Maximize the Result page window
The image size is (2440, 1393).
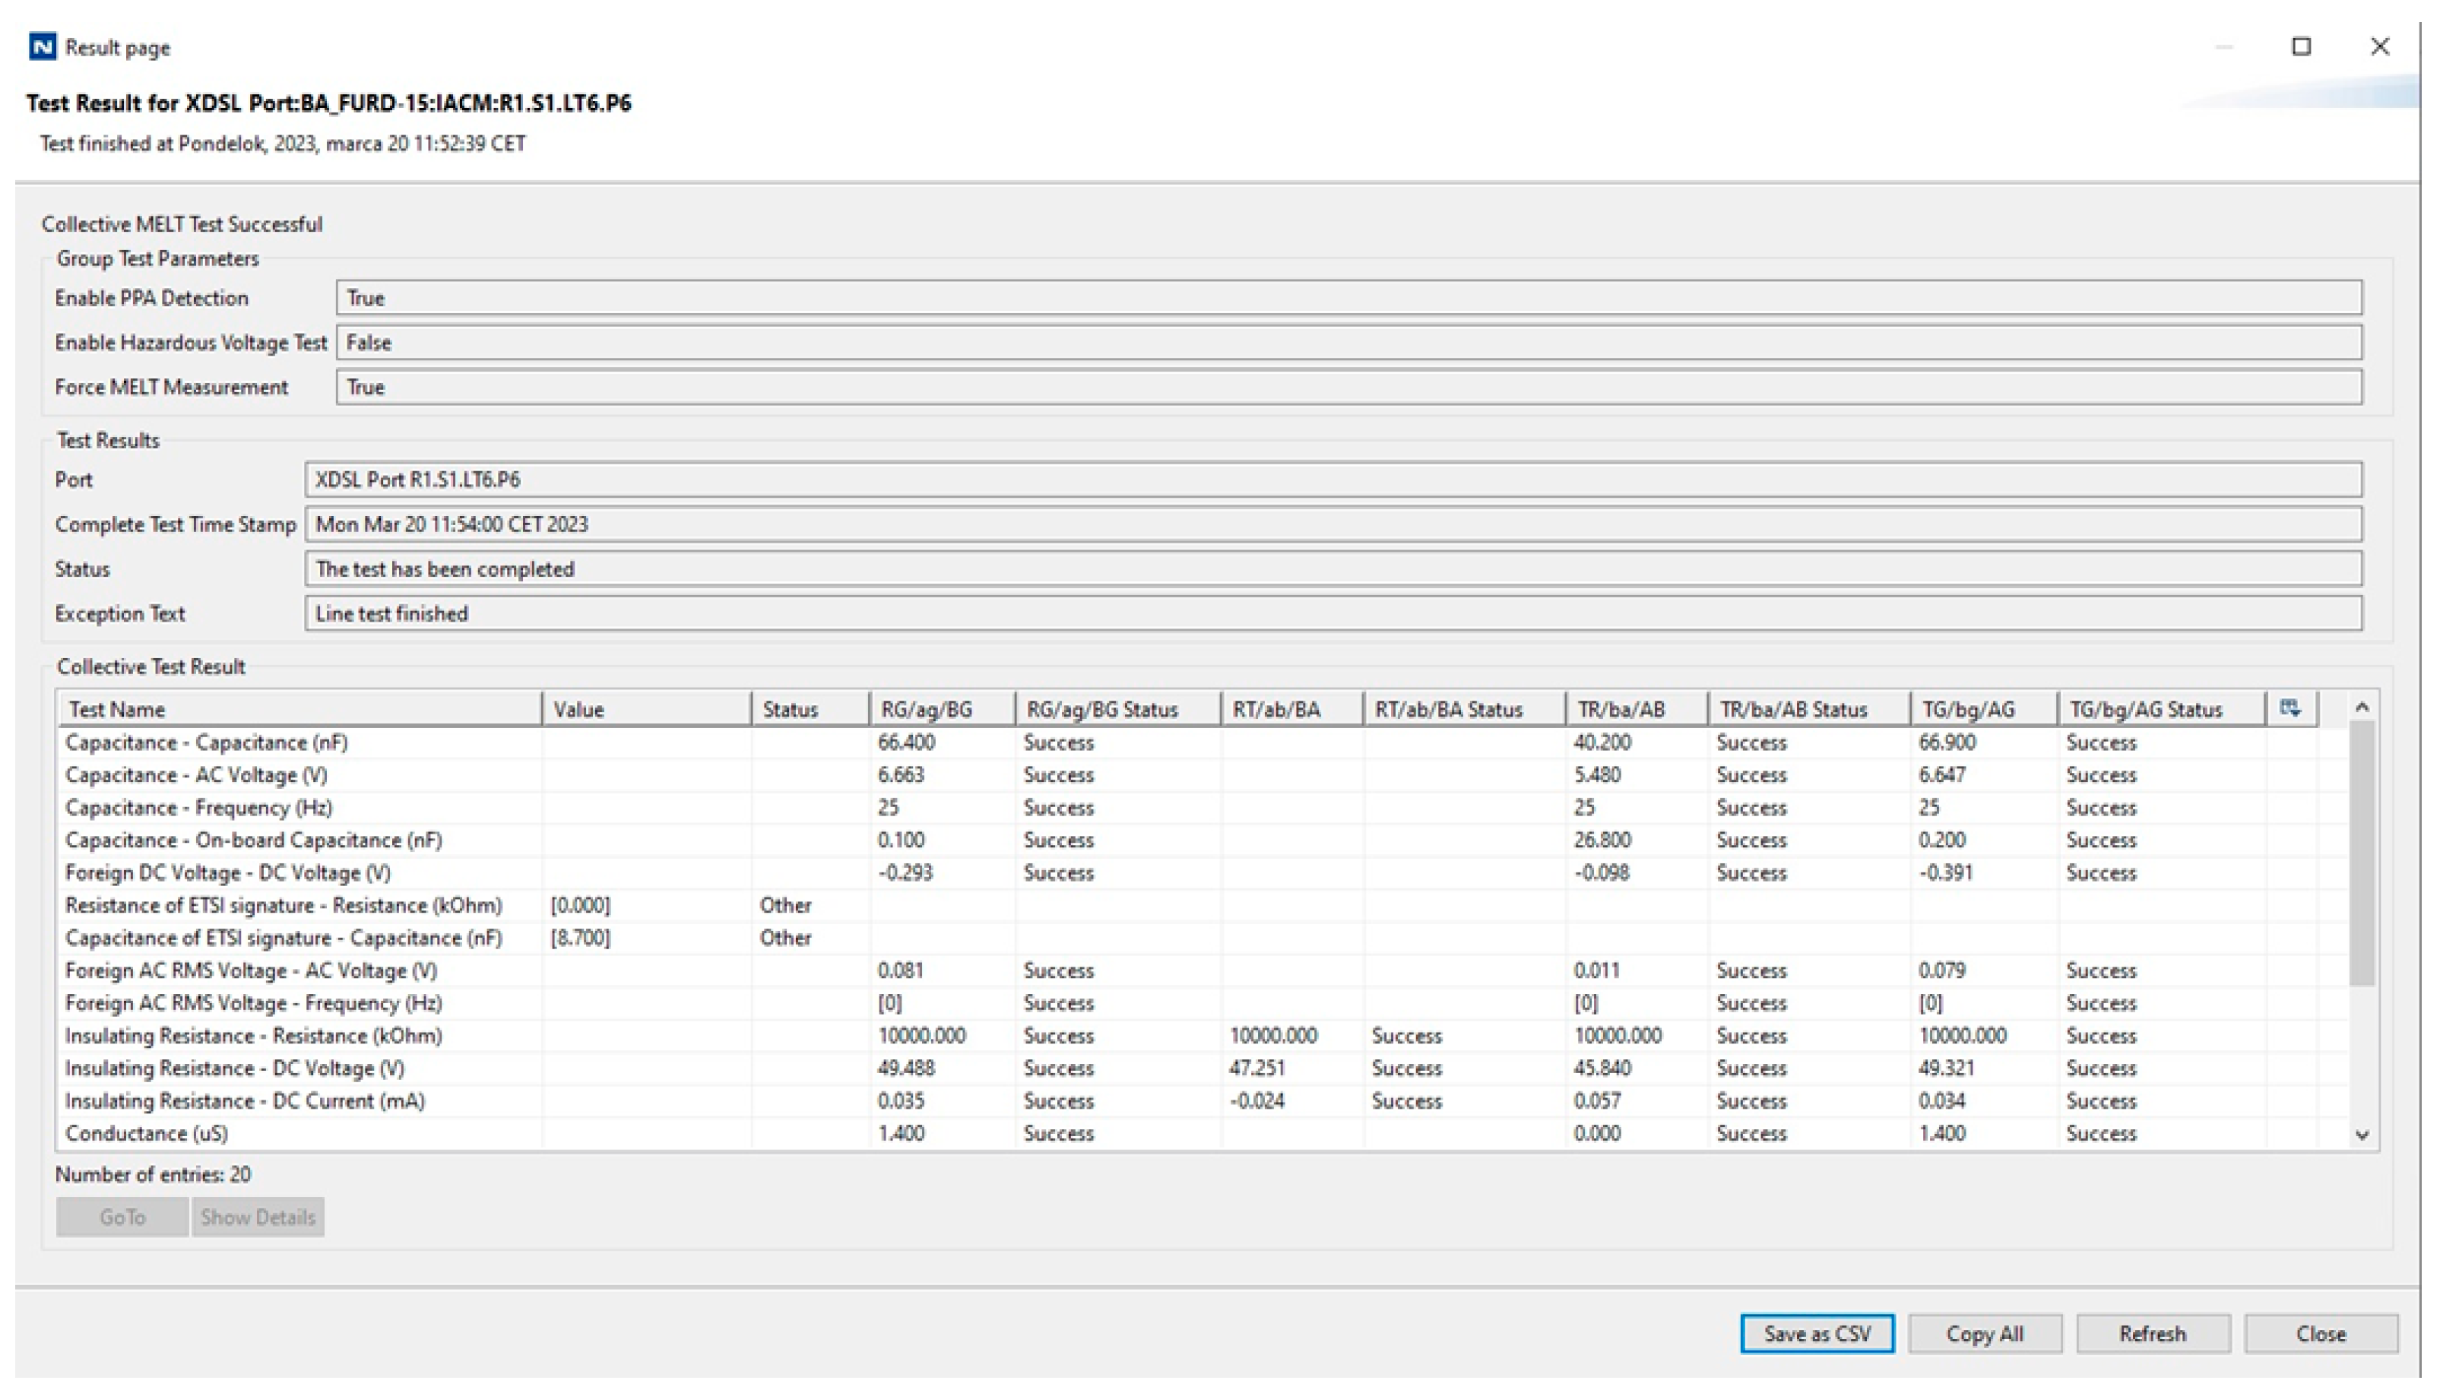click(2300, 47)
